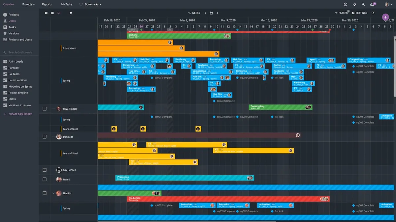Select the checkbox for Fran S
Image resolution: width=396 pixels, height=222 pixels.
pyautogui.click(x=45, y=179)
